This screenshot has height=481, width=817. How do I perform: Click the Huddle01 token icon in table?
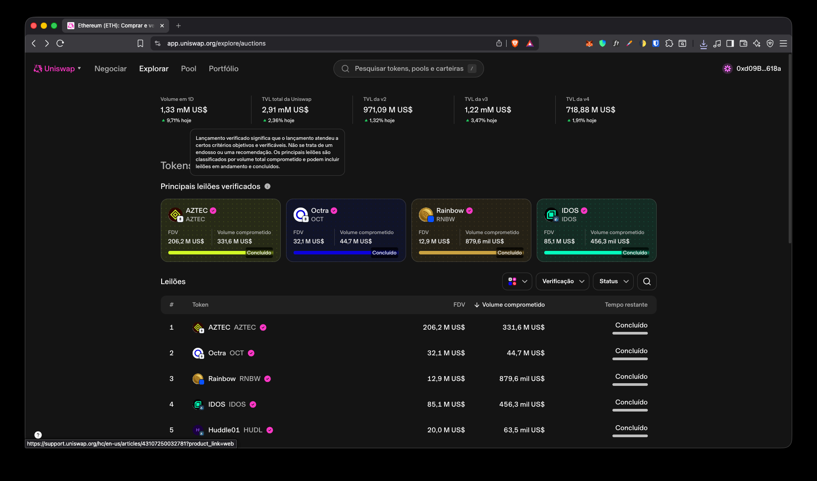click(198, 430)
